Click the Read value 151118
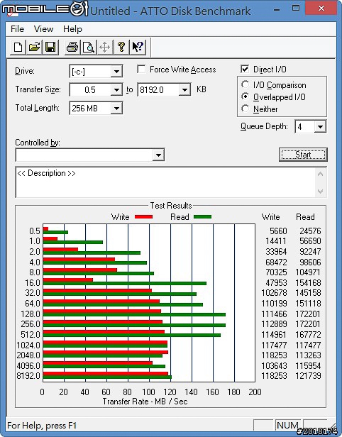This screenshot has height=437, width=342. [308, 303]
